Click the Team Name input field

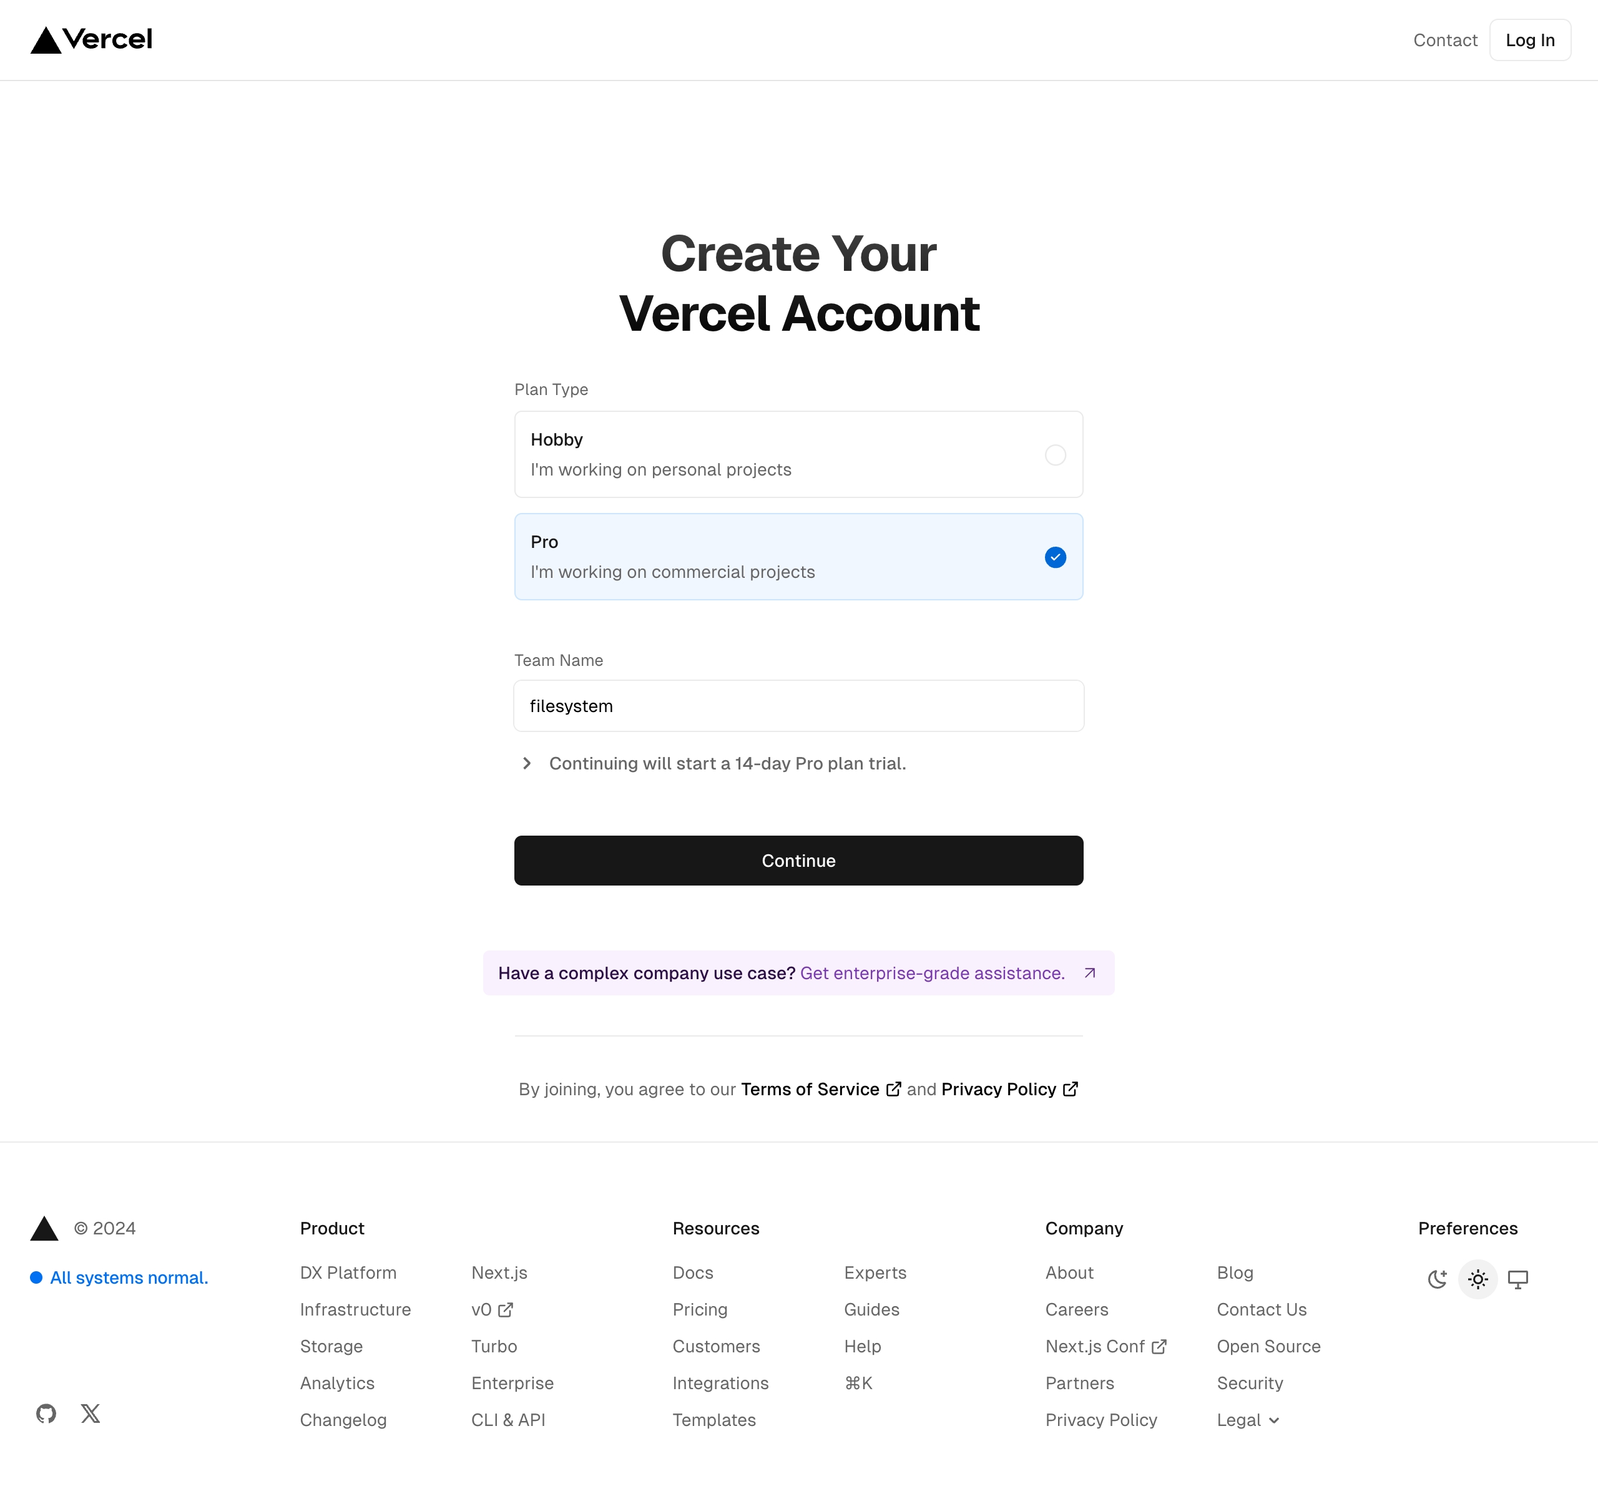click(799, 706)
